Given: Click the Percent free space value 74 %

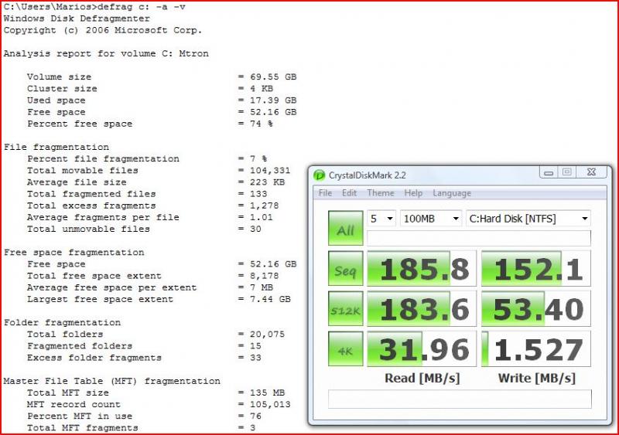Looking at the screenshot, I should [261, 124].
